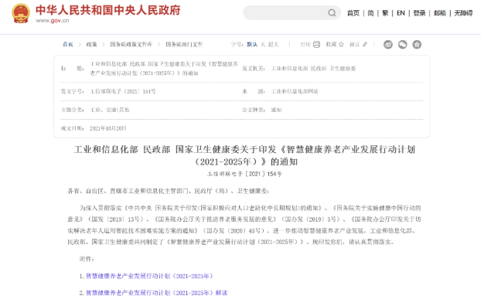The width and height of the screenshot is (481, 299).
Task: Switch to the EN English version
Action: pyautogui.click(x=401, y=13)
